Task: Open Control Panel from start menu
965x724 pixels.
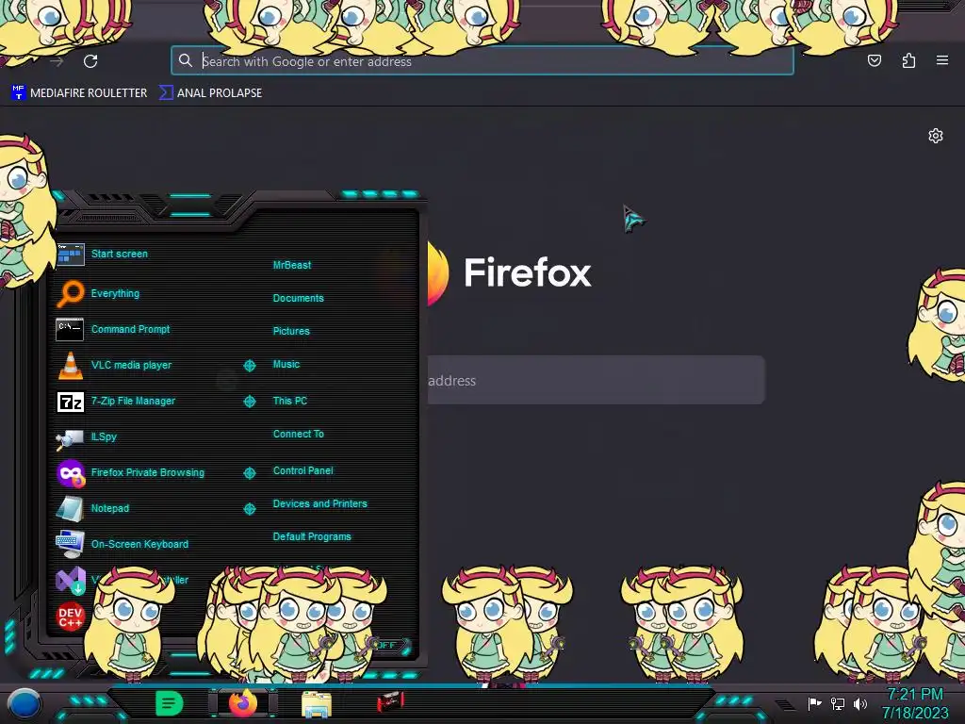Action: pos(303,471)
